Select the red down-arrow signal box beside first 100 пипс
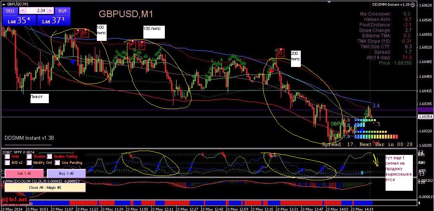The height and width of the screenshot is (211, 434). coord(86,33)
